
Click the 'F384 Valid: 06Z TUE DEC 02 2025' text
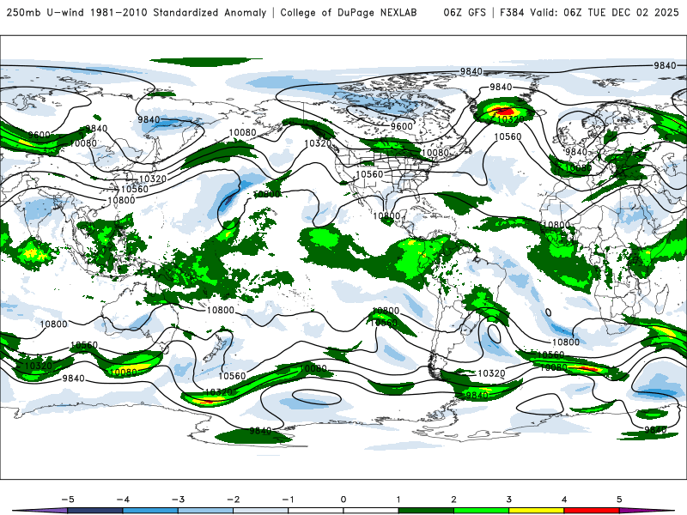click(x=589, y=13)
